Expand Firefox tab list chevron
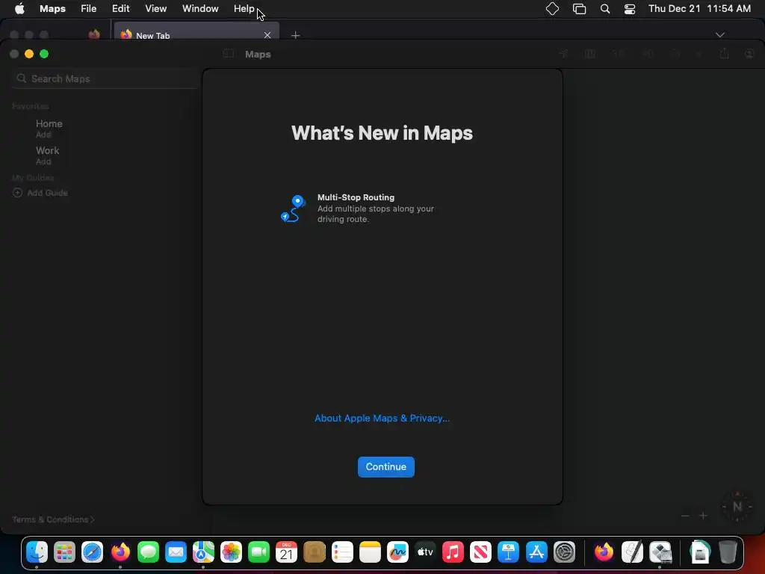Image resolution: width=765 pixels, height=574 pixels. 720,34
